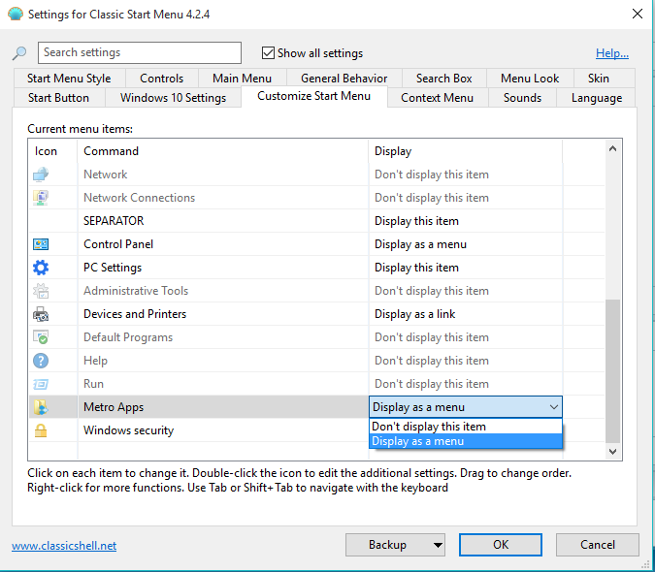Open the Context Menu tab
Screen dimensions: 655x572
coord(437,98)
